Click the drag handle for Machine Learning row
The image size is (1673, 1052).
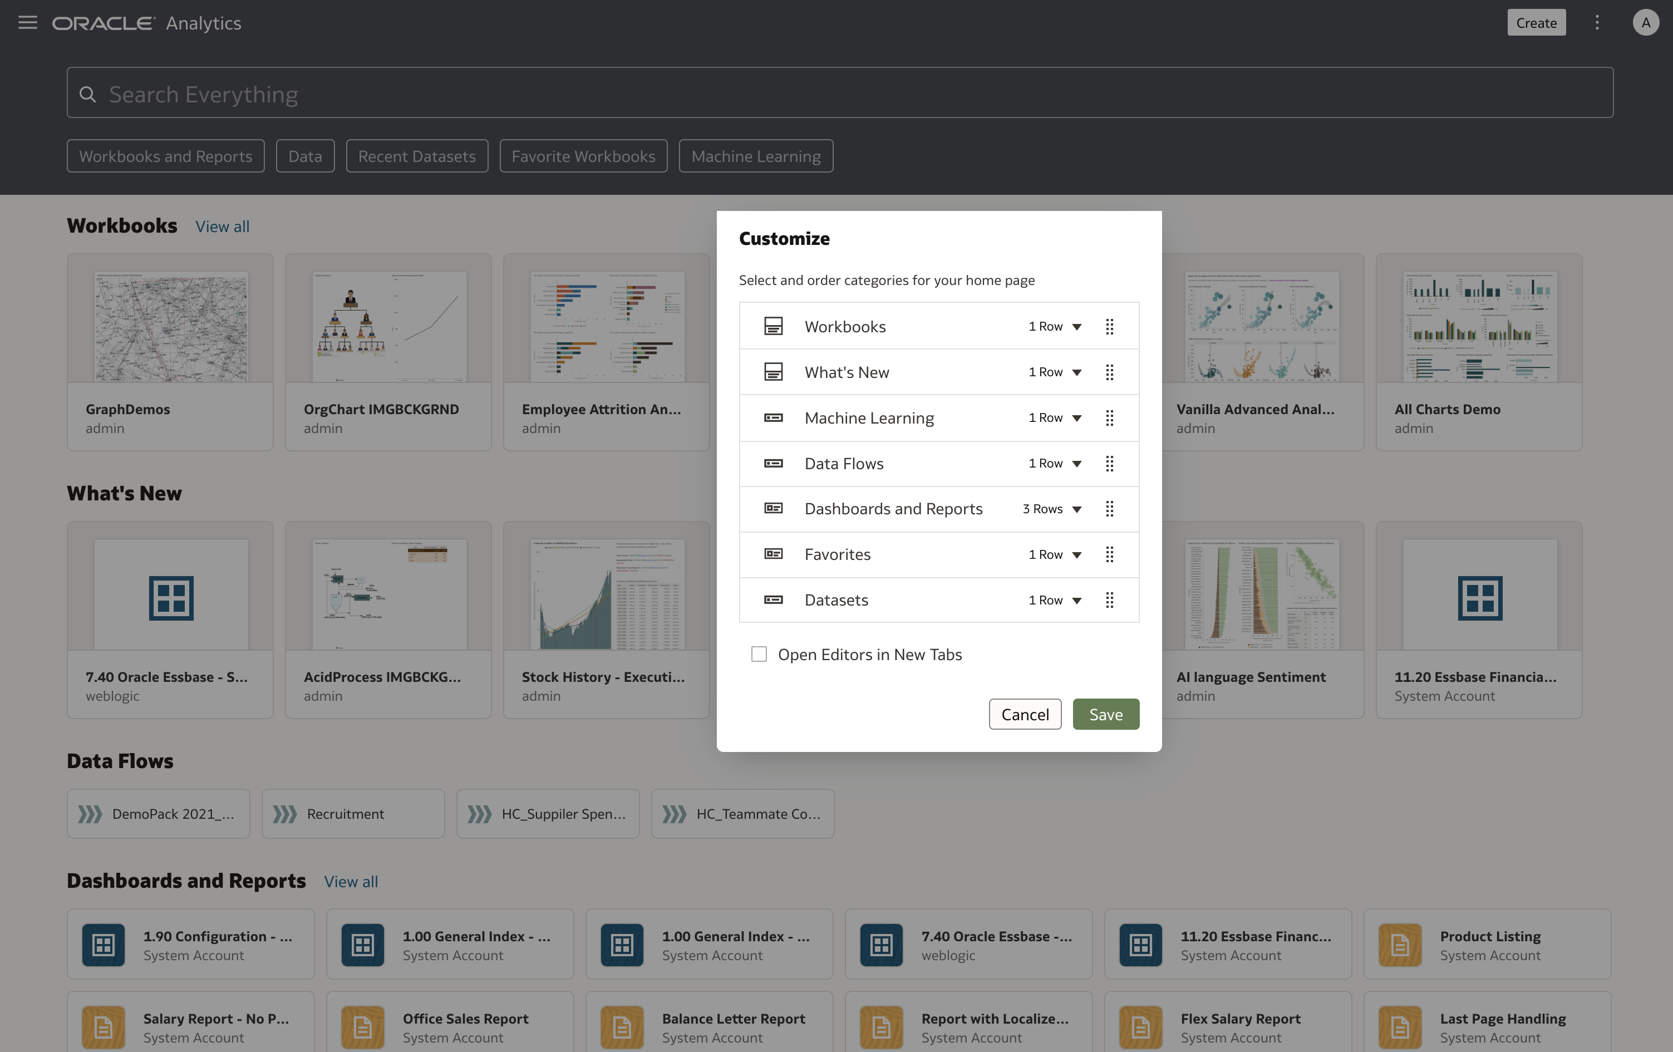1109,417
